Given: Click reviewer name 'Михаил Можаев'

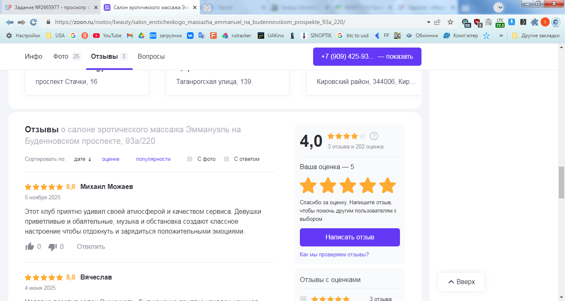Looking at the screenshot, I should click(107, 186).
